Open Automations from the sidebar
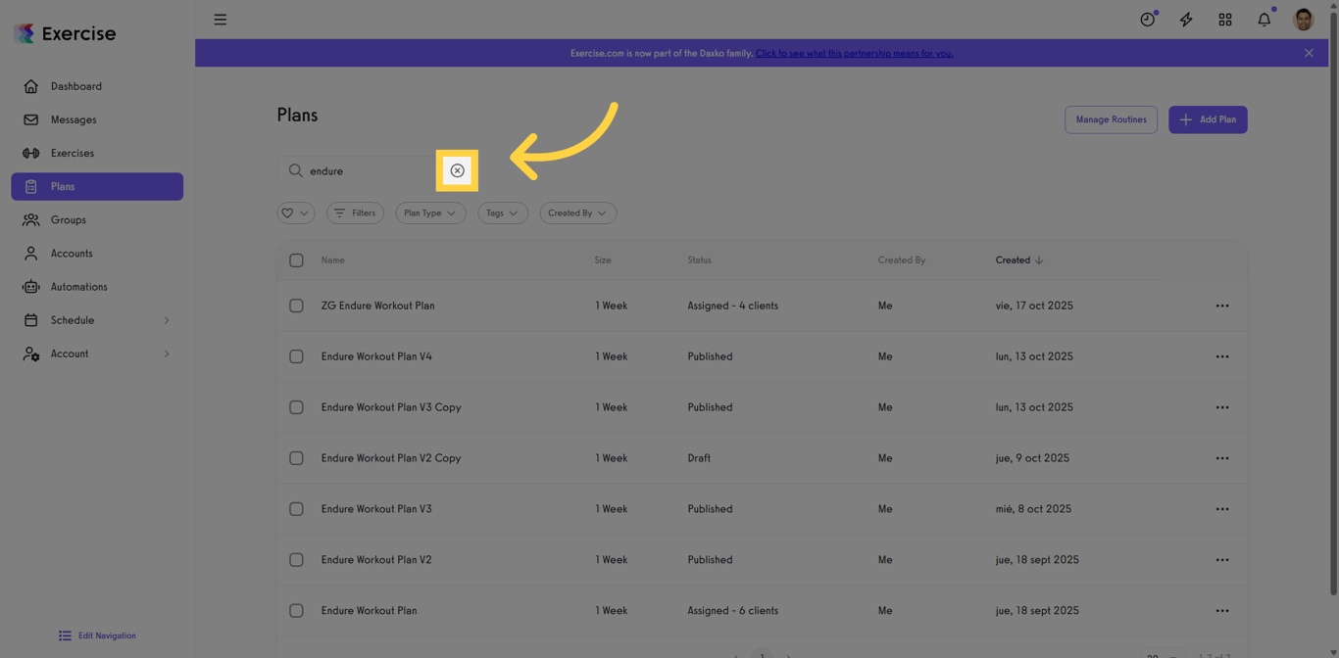The height and width of the screenshot is (658, 1339). coord(78,287)
